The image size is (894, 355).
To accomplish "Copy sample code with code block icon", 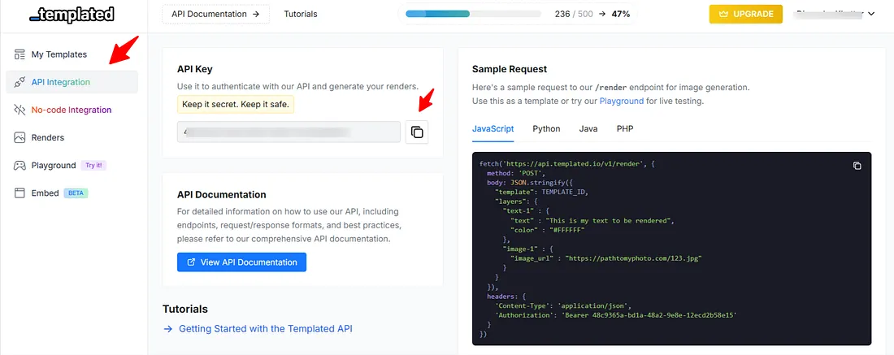I will [x=857, y=166].
